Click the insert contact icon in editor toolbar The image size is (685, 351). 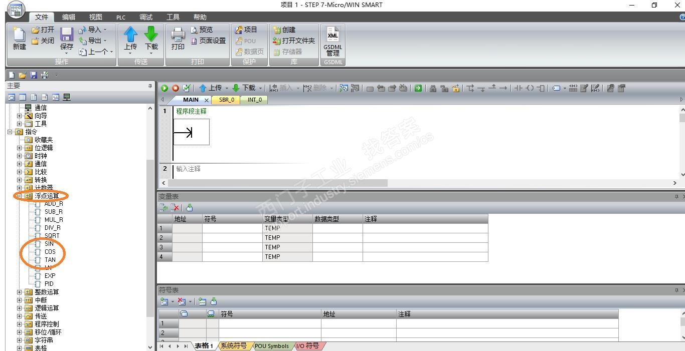519,88
